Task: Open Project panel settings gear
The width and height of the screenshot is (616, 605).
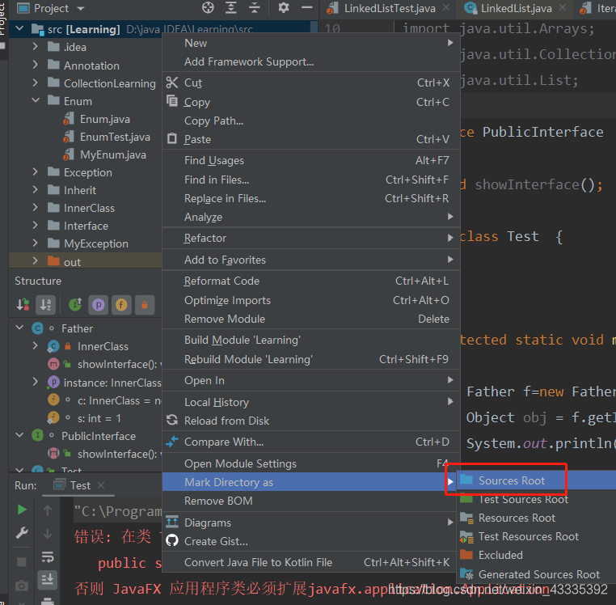Action: (x=283, y=8)
